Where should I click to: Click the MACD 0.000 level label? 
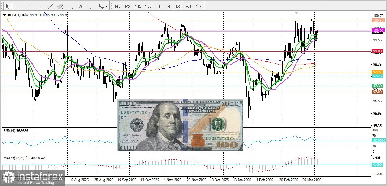tap(378, 165)
